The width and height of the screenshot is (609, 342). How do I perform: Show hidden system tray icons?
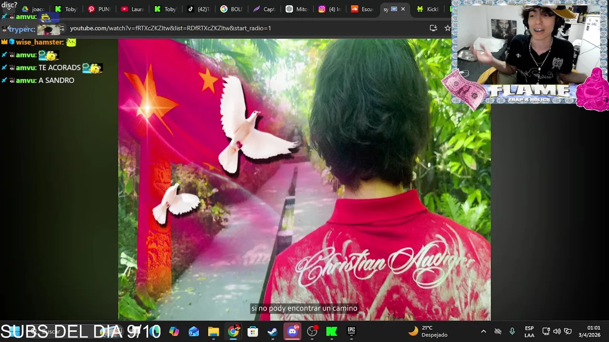(483, 332)
